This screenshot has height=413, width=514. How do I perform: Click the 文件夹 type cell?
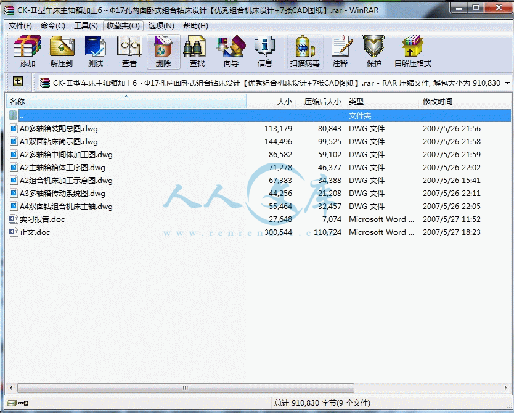click(x=359, y=115)
